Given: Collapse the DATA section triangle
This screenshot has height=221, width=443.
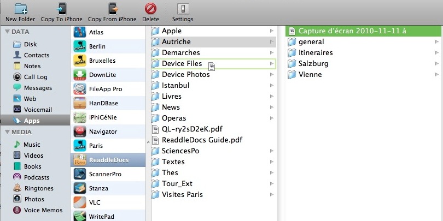Looking at the screenshot, I should [x=7, y=32].
